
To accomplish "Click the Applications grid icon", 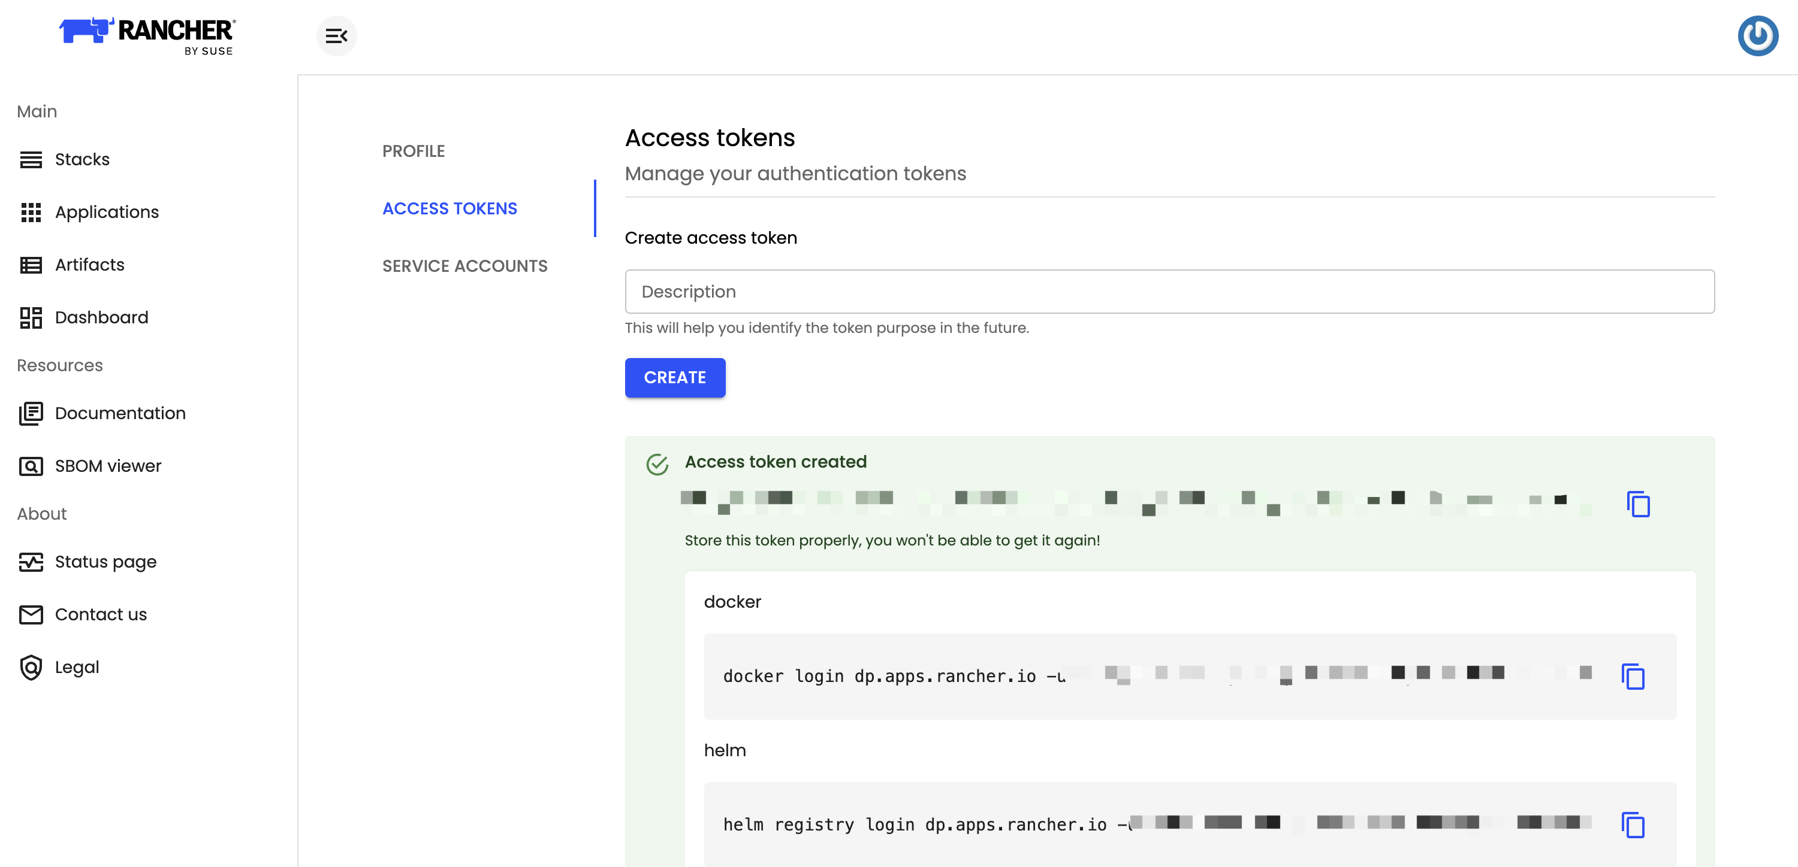I will (31, 212).
